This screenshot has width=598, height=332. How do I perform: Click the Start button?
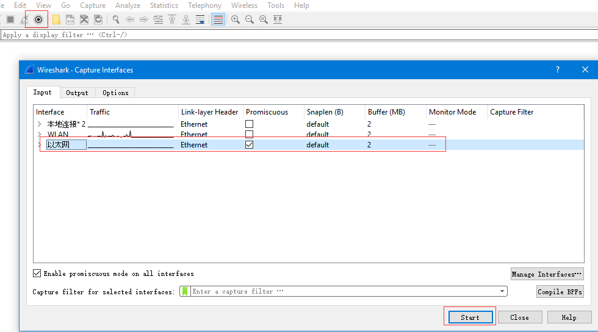point(470,317)
